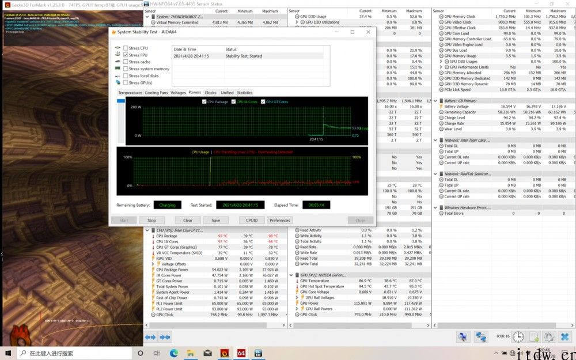Click the HWiNFO clock reset timer icon

point(518,336)
